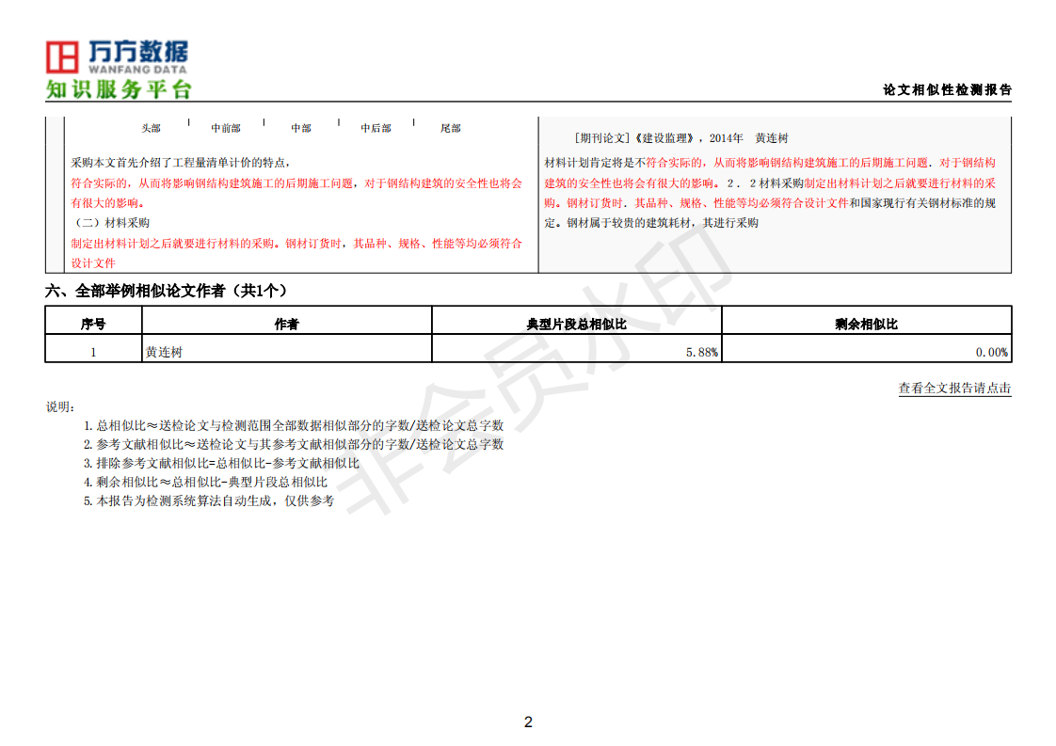1056x746 pixels.
Task: Click the 论文相似性检测报告 page header
Action: [947, 89]
